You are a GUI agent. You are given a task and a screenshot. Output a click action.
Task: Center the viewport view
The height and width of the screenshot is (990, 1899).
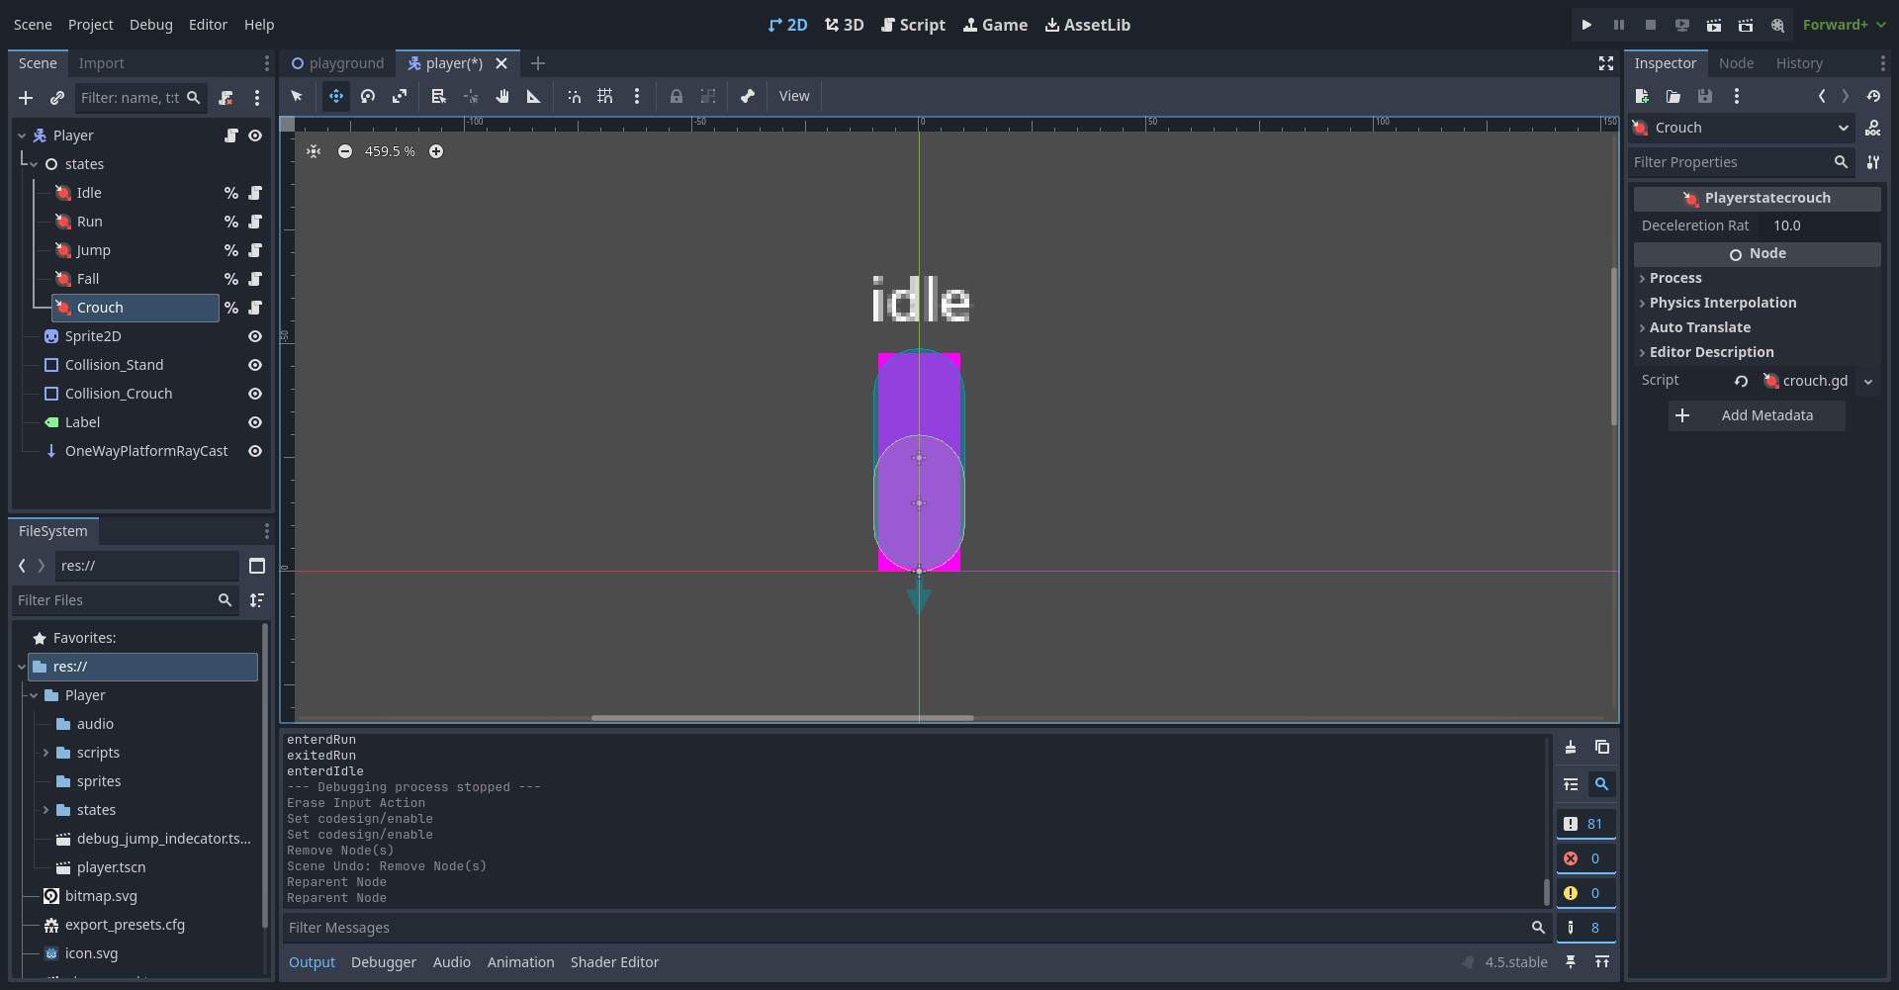[314, 151]
